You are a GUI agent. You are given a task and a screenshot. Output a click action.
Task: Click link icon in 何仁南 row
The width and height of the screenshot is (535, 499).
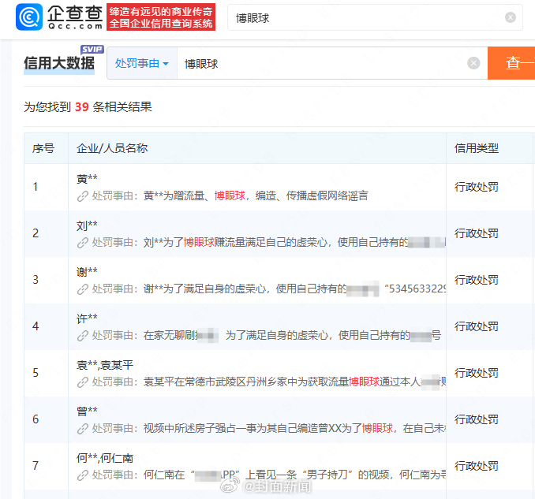pos(83,475)
